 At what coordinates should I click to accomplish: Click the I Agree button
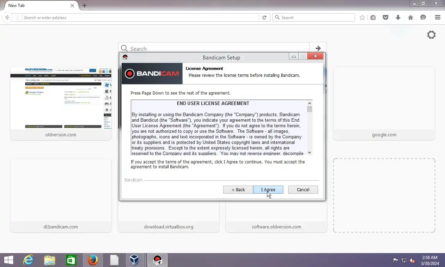tap(268, 189)
